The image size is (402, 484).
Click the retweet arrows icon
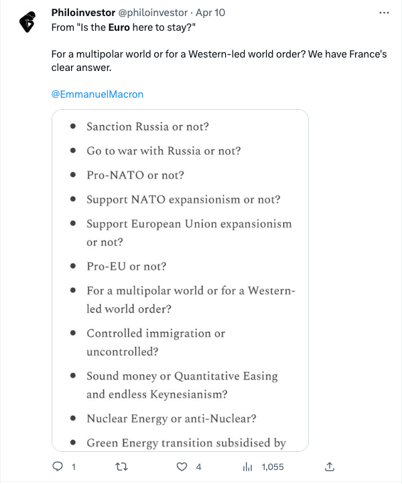click(121, 467)
